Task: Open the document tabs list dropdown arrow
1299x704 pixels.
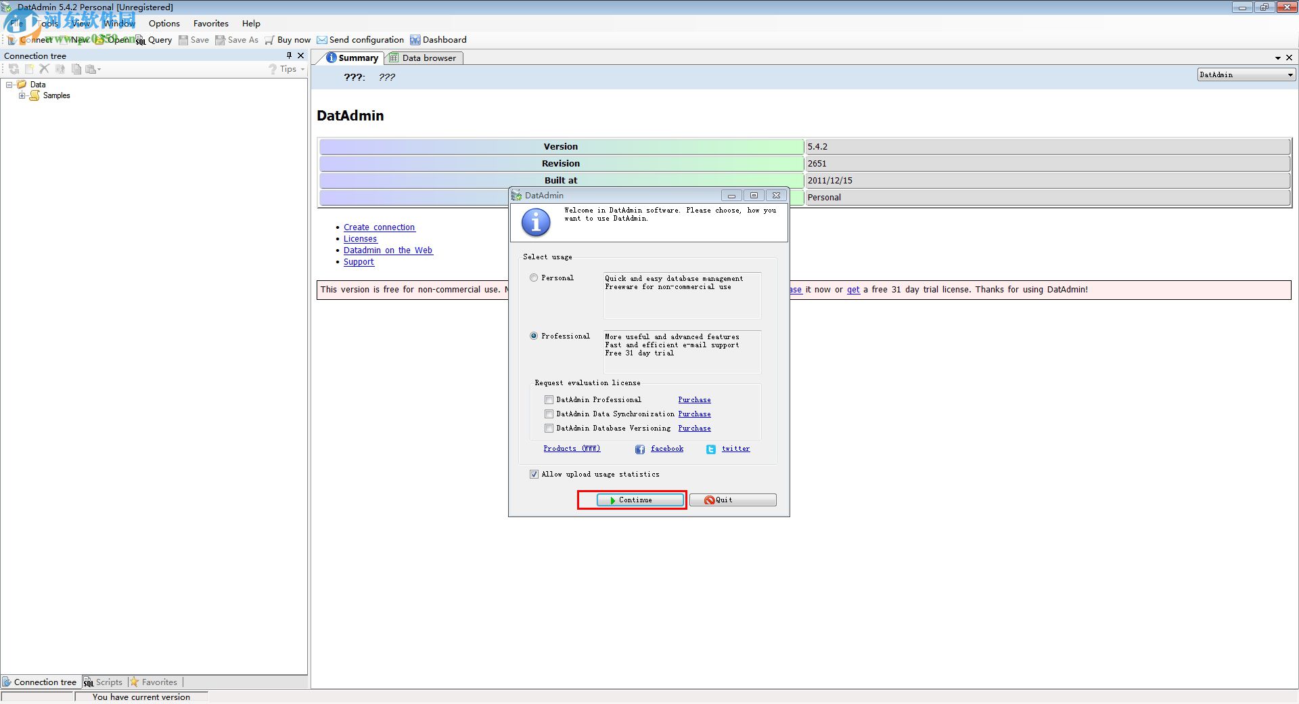Action: [1278, 58]
